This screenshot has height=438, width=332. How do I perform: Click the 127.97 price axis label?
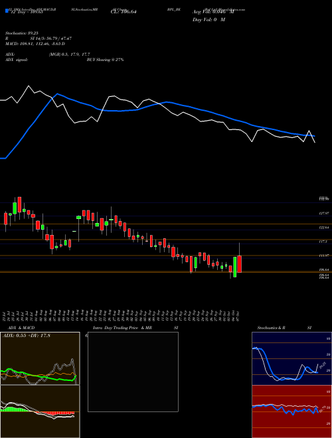click(x=324, y=214)
